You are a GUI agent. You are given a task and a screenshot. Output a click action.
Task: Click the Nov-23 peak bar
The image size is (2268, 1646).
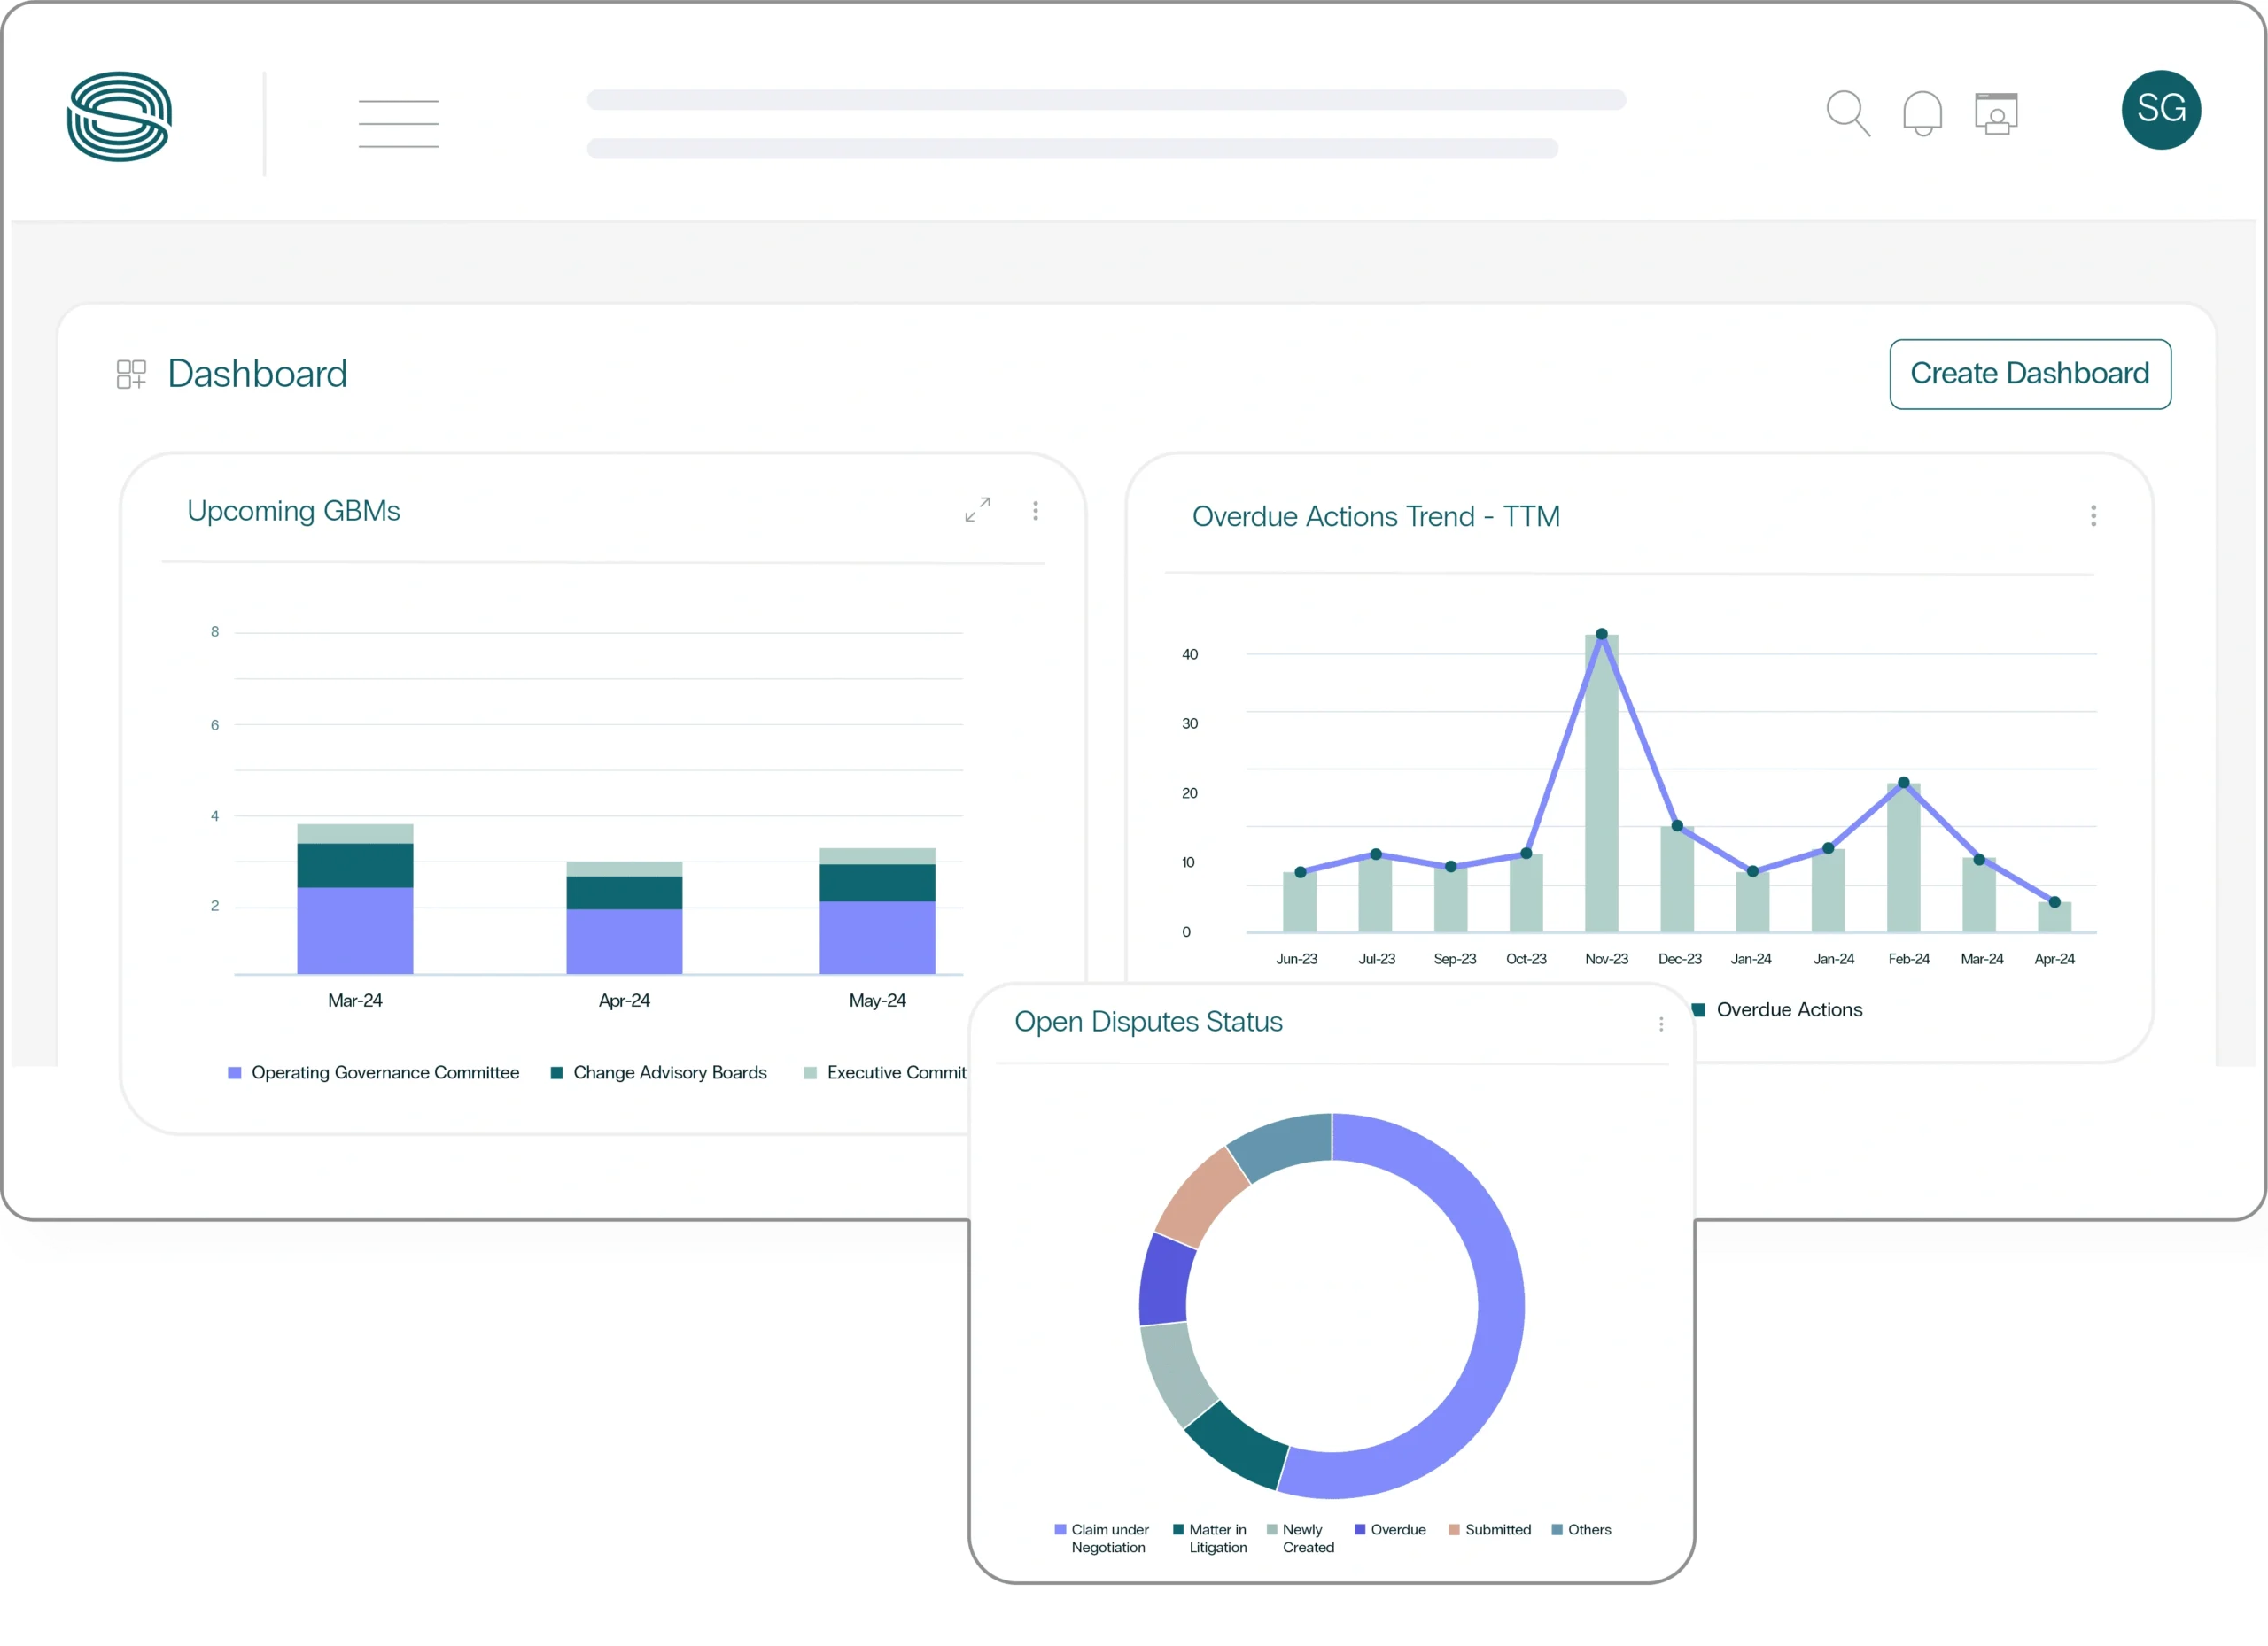pos(1601,784)
